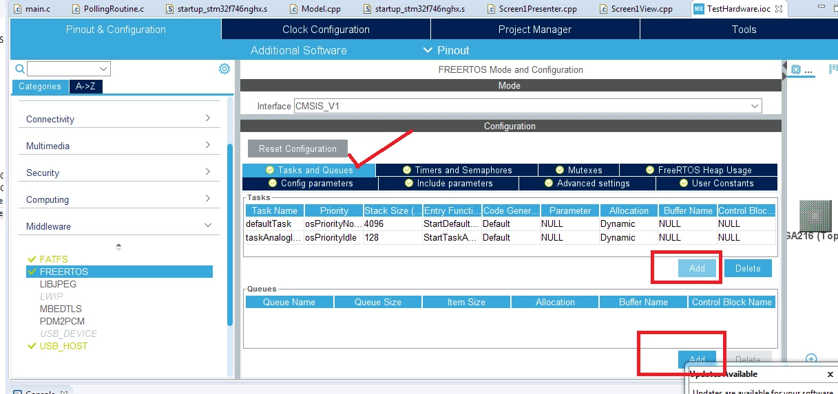Select FATFS middleware
This screenshot has width=838, height=394.
pyautogui.click(x=54, y=259)
